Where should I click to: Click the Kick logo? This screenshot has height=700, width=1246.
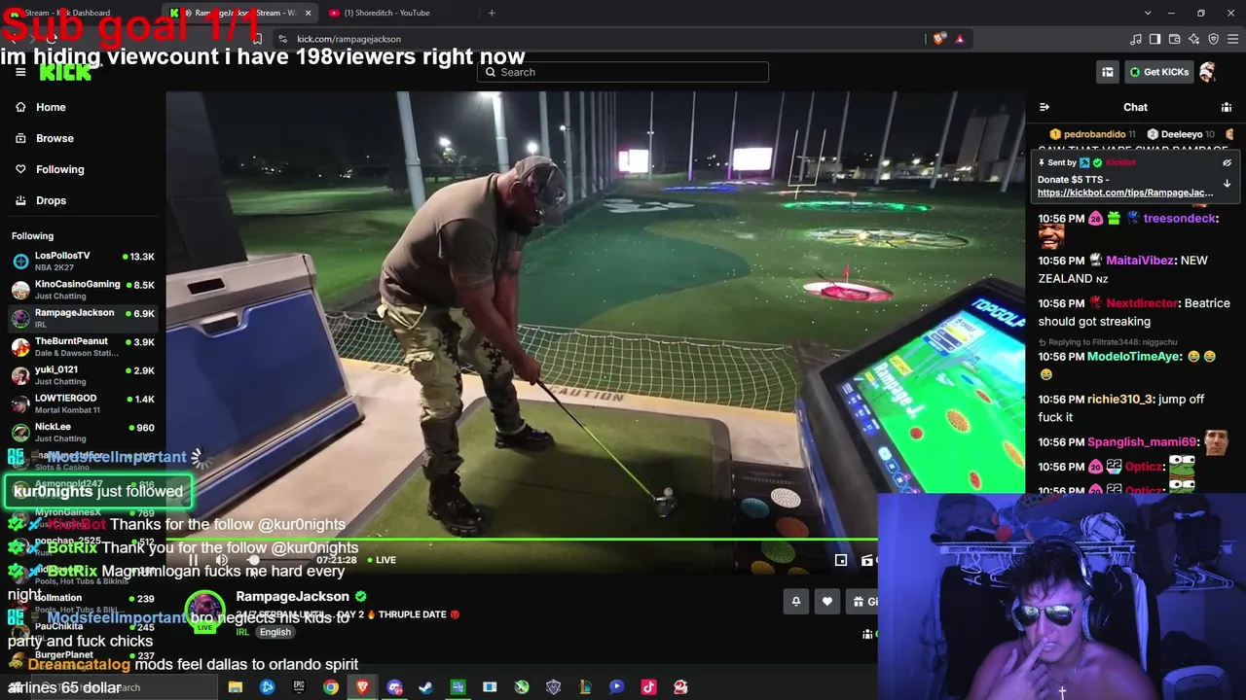tap(65, 72)
